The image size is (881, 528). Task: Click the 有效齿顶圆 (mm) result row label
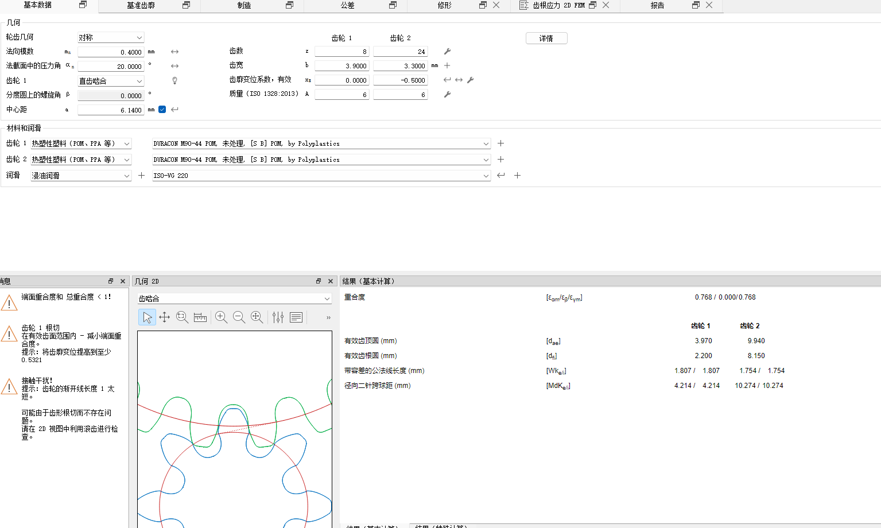(x=371, y=341)
